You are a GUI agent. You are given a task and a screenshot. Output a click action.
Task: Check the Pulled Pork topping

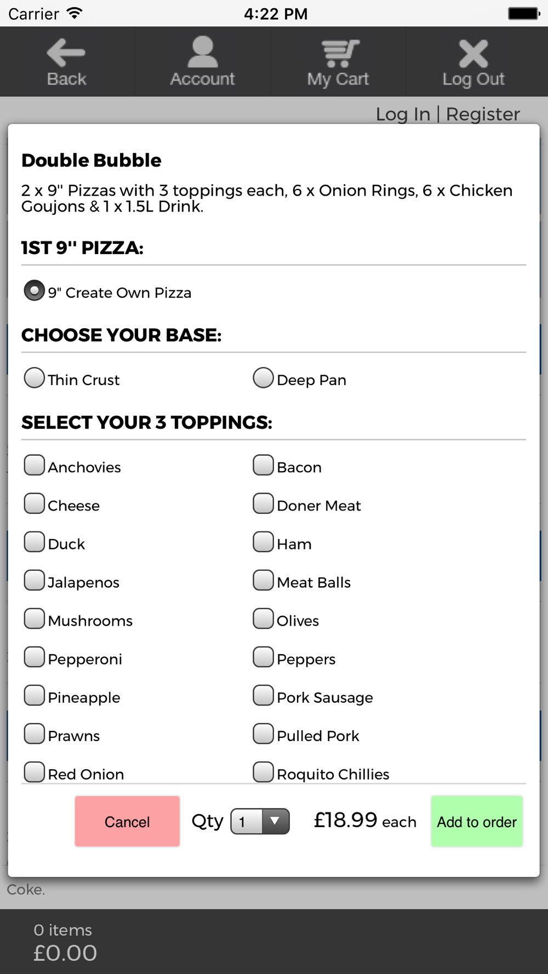(x=263, y=734)
